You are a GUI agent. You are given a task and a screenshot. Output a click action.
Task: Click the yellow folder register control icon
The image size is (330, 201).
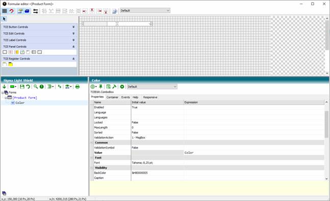click(11, 64)
